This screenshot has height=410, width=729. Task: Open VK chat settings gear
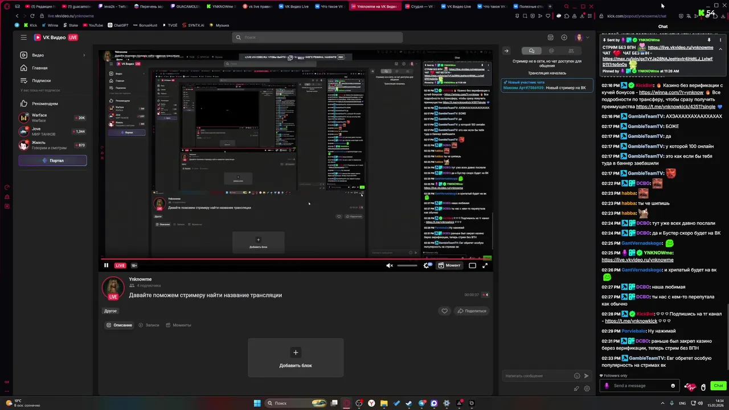(586, 388)
